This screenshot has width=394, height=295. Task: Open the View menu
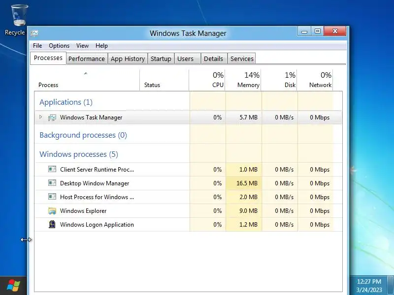82,46
